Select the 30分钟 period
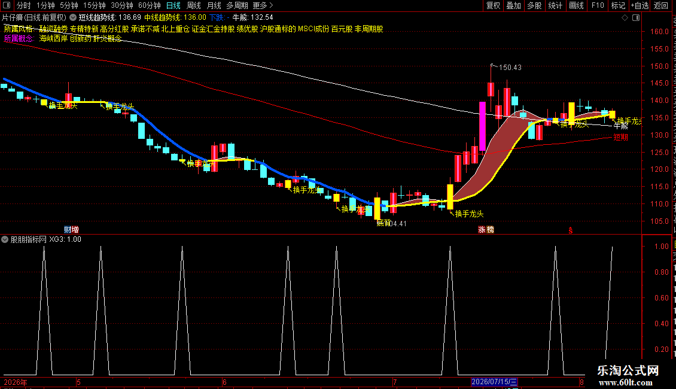The image size is (676, 389). [122, 5]
